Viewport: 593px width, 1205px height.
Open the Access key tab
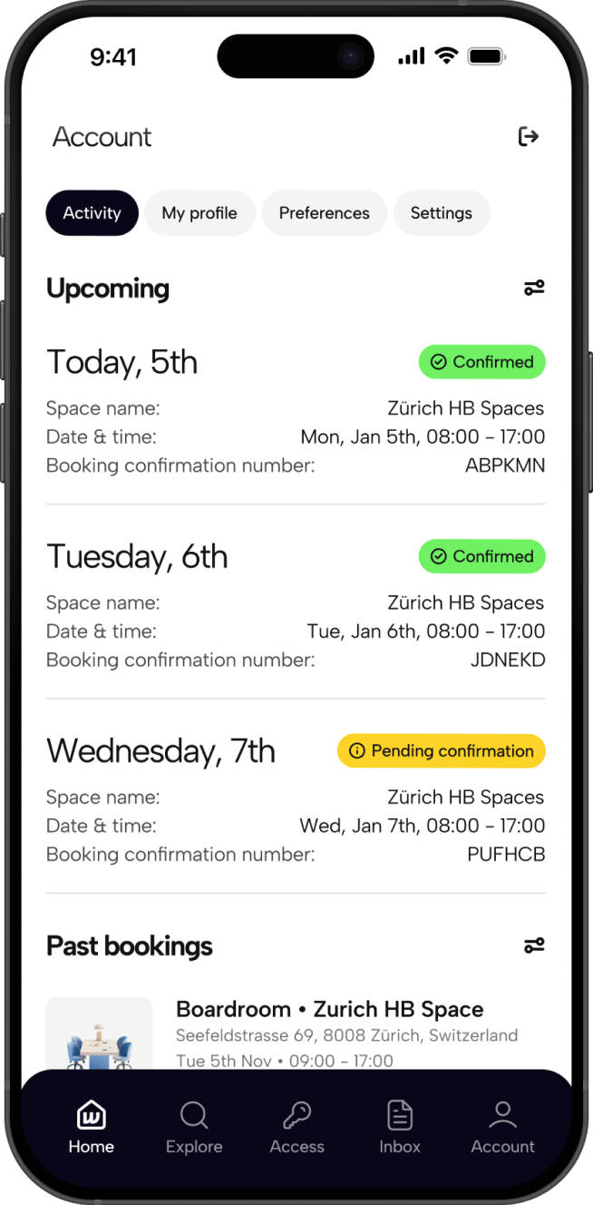pyautogui.click(x=296, y=1127)
